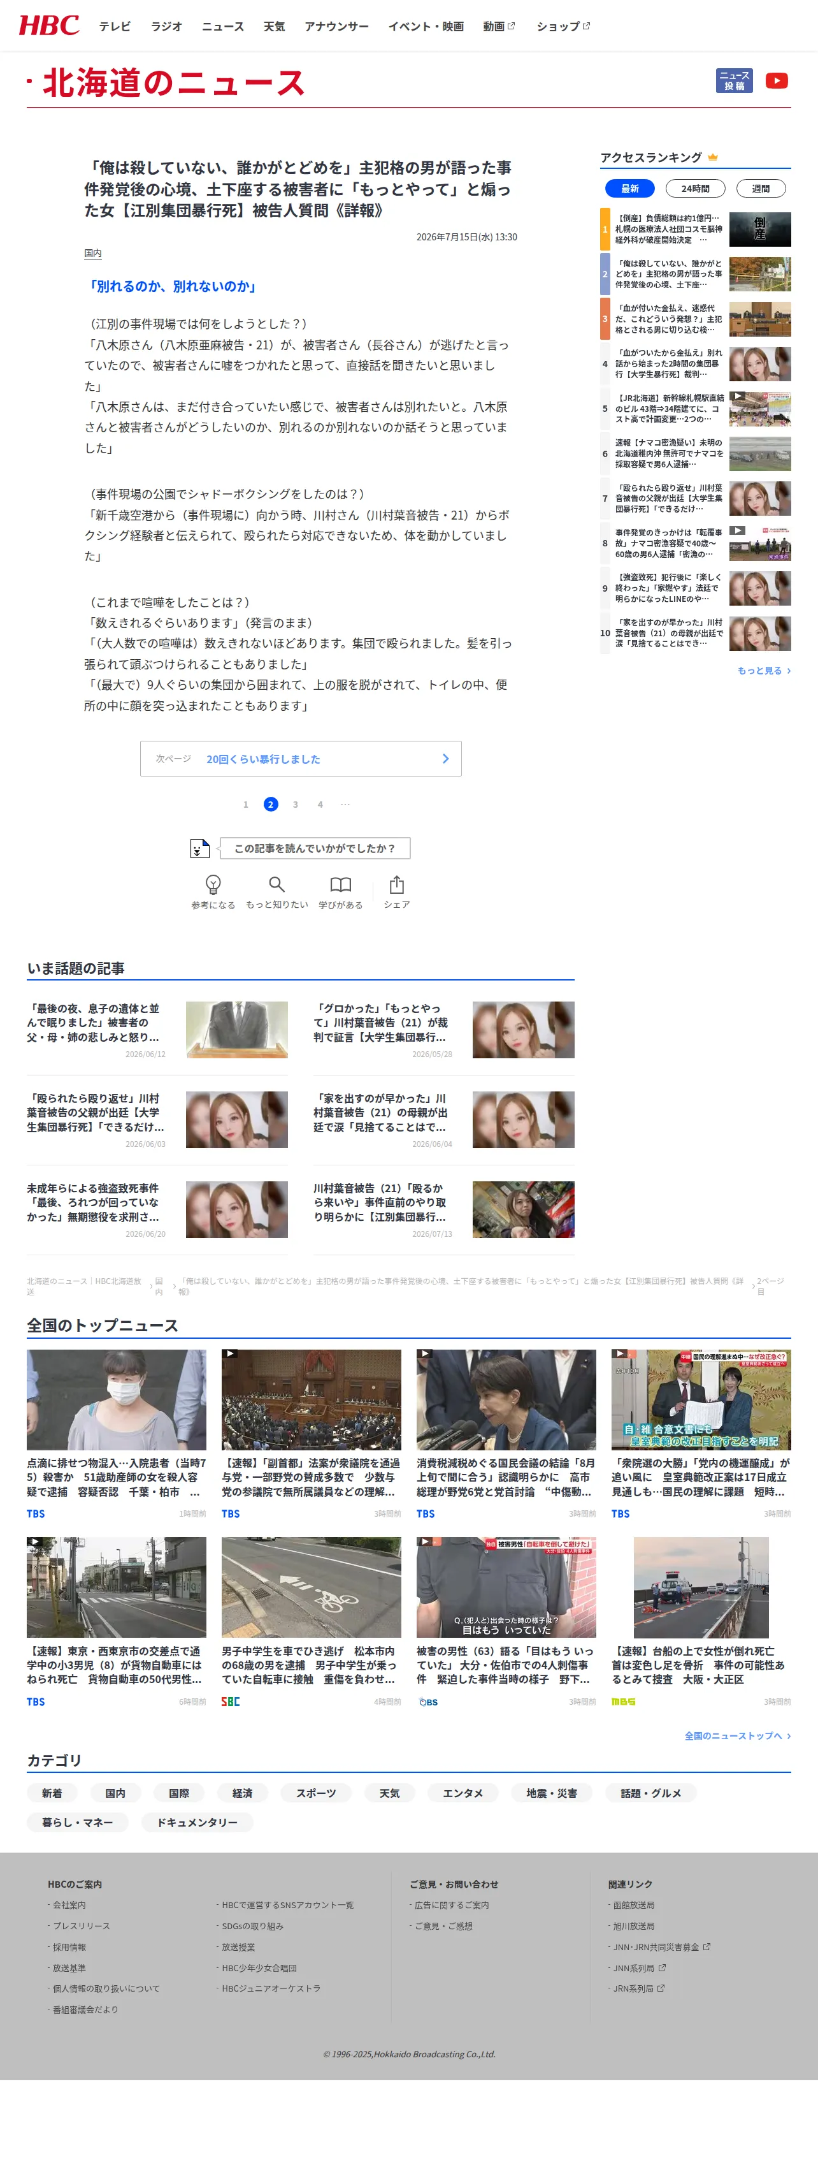The height and width of the screenshot is (2158, 818).
Task: Click the ニュース投稿 badge icon
Action: pos(735,80)
